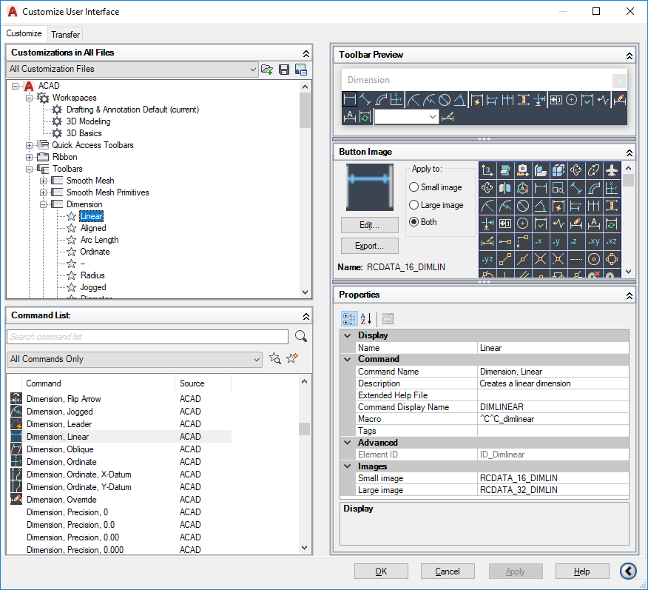Click Inspection checkmark icon in Toolbar Preview

click(587, 100)
